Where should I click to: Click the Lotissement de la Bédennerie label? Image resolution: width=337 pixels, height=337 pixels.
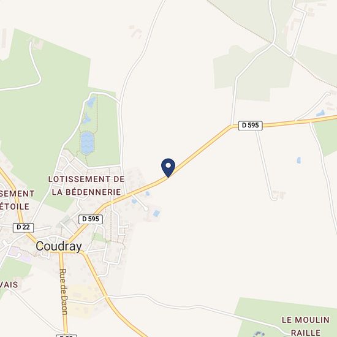86,186
